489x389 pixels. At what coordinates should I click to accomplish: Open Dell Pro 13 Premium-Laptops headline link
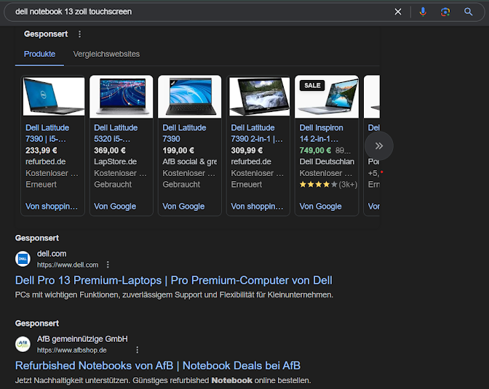[174, 280]
